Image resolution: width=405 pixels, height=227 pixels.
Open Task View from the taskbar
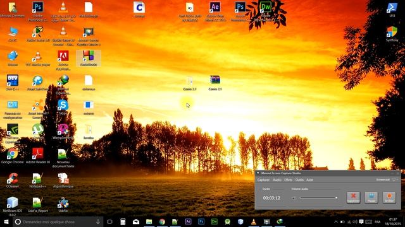[109, 221]
